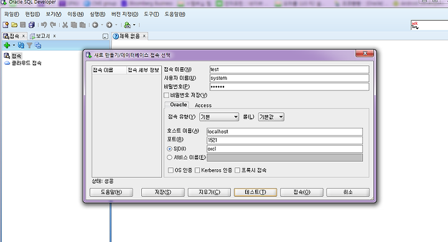Click the green plus new connection icon

7,45
